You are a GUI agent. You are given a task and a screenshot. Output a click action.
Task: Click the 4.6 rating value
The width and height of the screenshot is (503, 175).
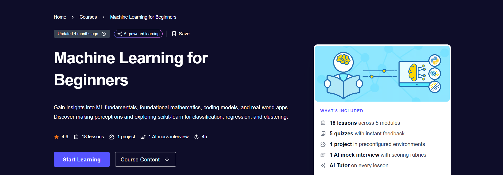tap(65, 137)
